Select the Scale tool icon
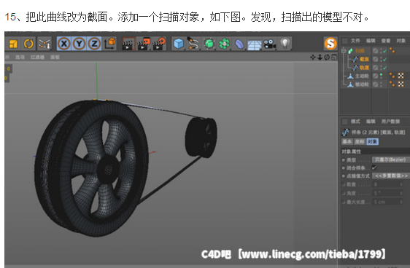 click(13, 44)
